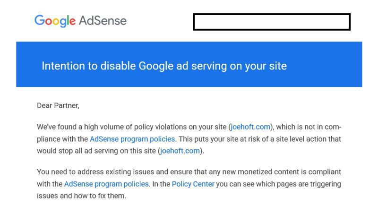Open joehoft.com link after 'serving on this site'
This screenshot has width=378, height=206.
tap(180, 151)
